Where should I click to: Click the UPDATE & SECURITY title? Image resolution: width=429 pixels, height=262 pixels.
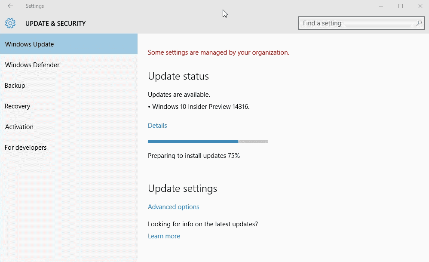click(x=55, y=24)
